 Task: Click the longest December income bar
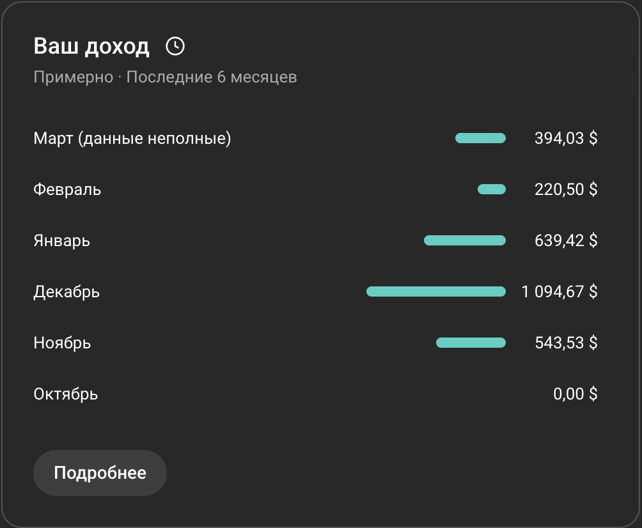pos(435,291)
